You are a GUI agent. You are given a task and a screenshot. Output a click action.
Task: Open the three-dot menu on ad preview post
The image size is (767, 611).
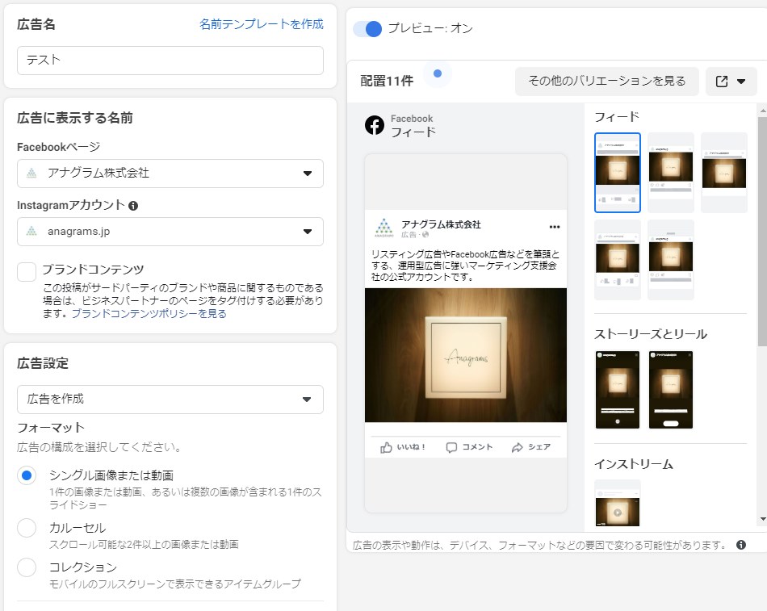point(554,227)
